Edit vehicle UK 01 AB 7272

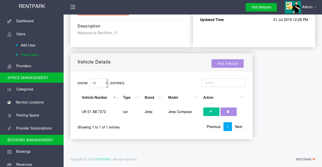pos(211,112)
